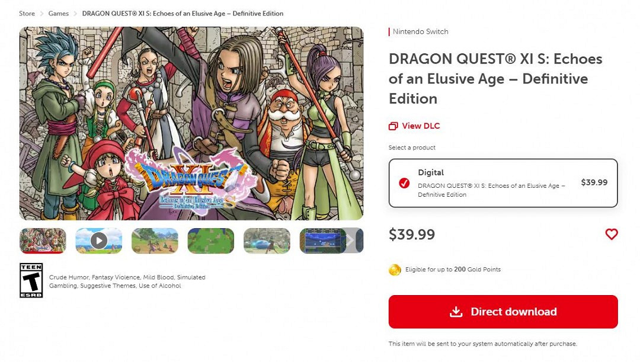Go to Store breadcrumb
The height and width of the screenshot is (362, 640).
tap(27, 14)
